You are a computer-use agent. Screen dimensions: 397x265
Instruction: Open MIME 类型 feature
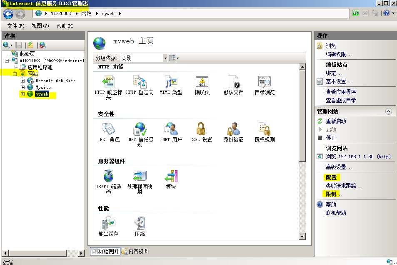click(171, 85)
